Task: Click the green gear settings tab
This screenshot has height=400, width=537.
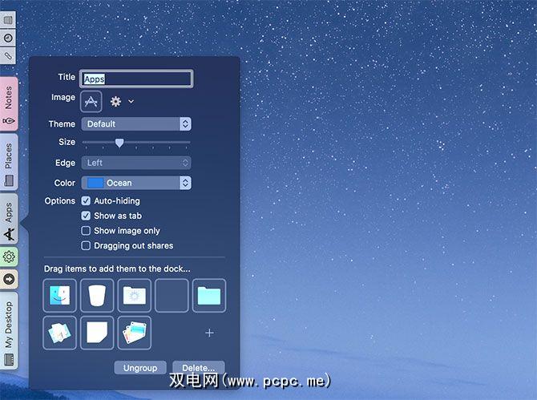Action: coord(9,257)
